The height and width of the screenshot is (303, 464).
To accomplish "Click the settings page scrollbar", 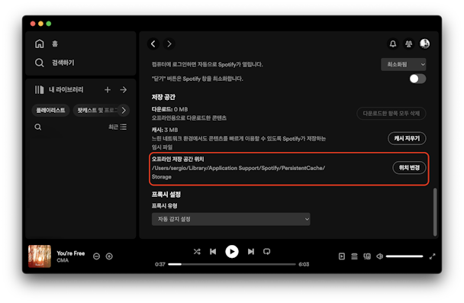I will (x=435, y=212).
